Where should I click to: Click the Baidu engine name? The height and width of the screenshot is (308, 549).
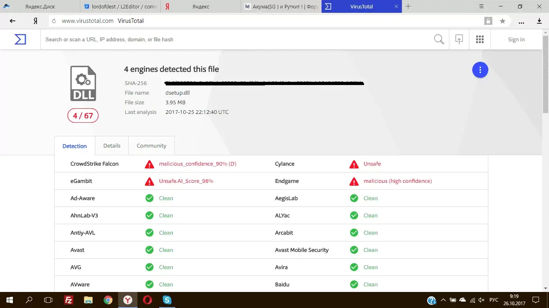(x=282, y=284)
